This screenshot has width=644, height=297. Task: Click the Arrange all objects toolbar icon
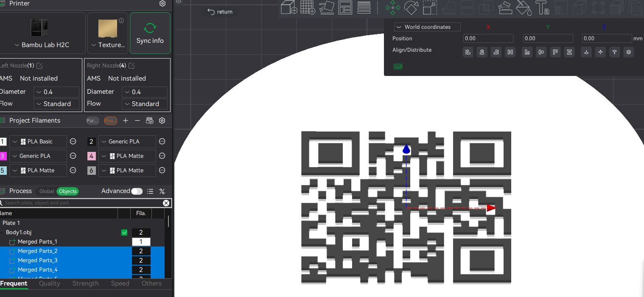[345, 7]
